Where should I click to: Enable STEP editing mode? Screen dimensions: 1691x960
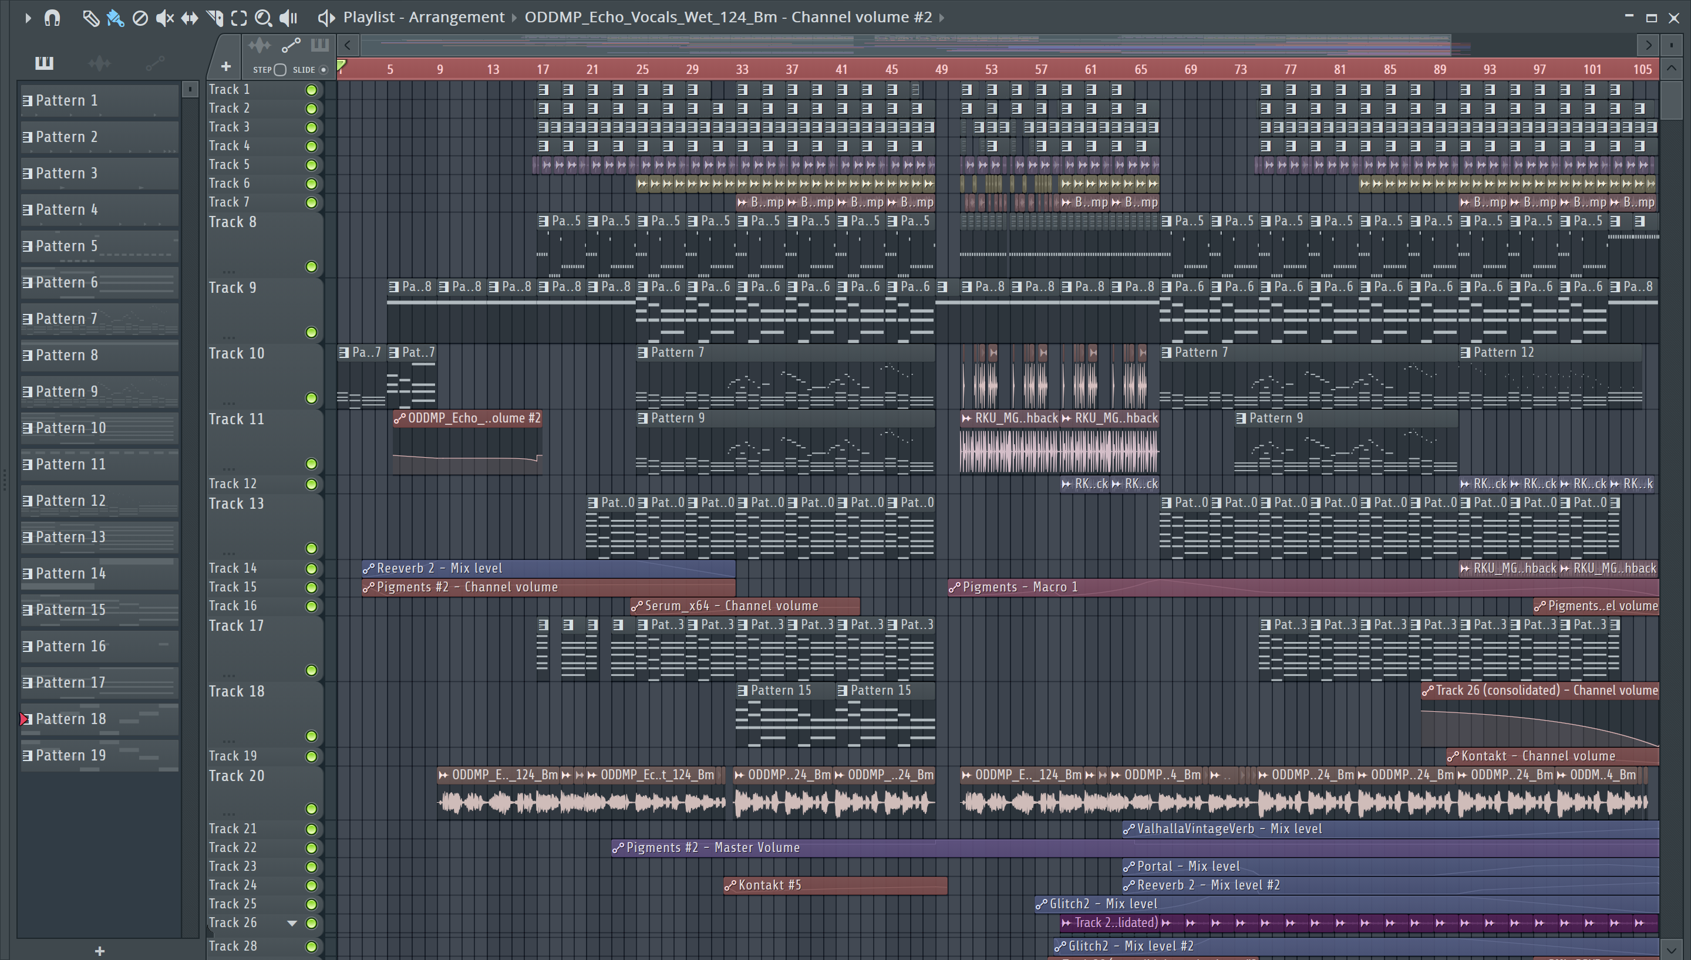pos(280,70)
